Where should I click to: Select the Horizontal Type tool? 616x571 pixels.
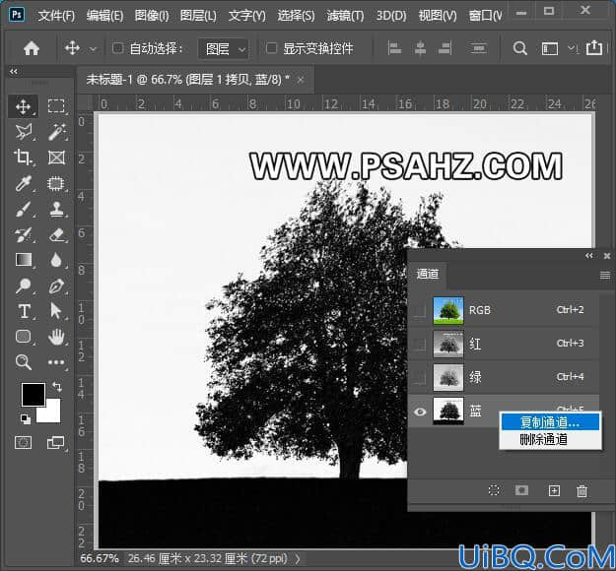24,311
